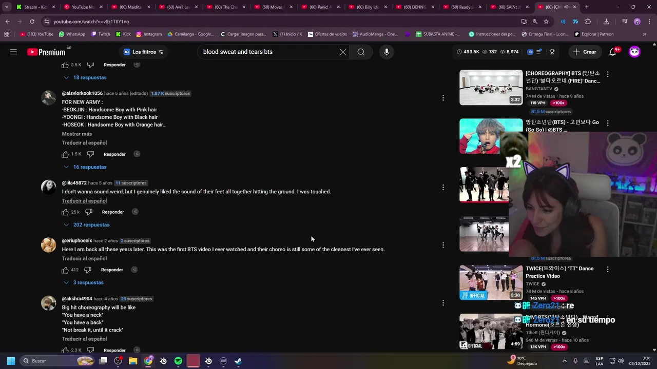Screen dimensions: 657x369
Task: Open options for @alsviorkook1056 comment
Action: click(x=443, y=98)
